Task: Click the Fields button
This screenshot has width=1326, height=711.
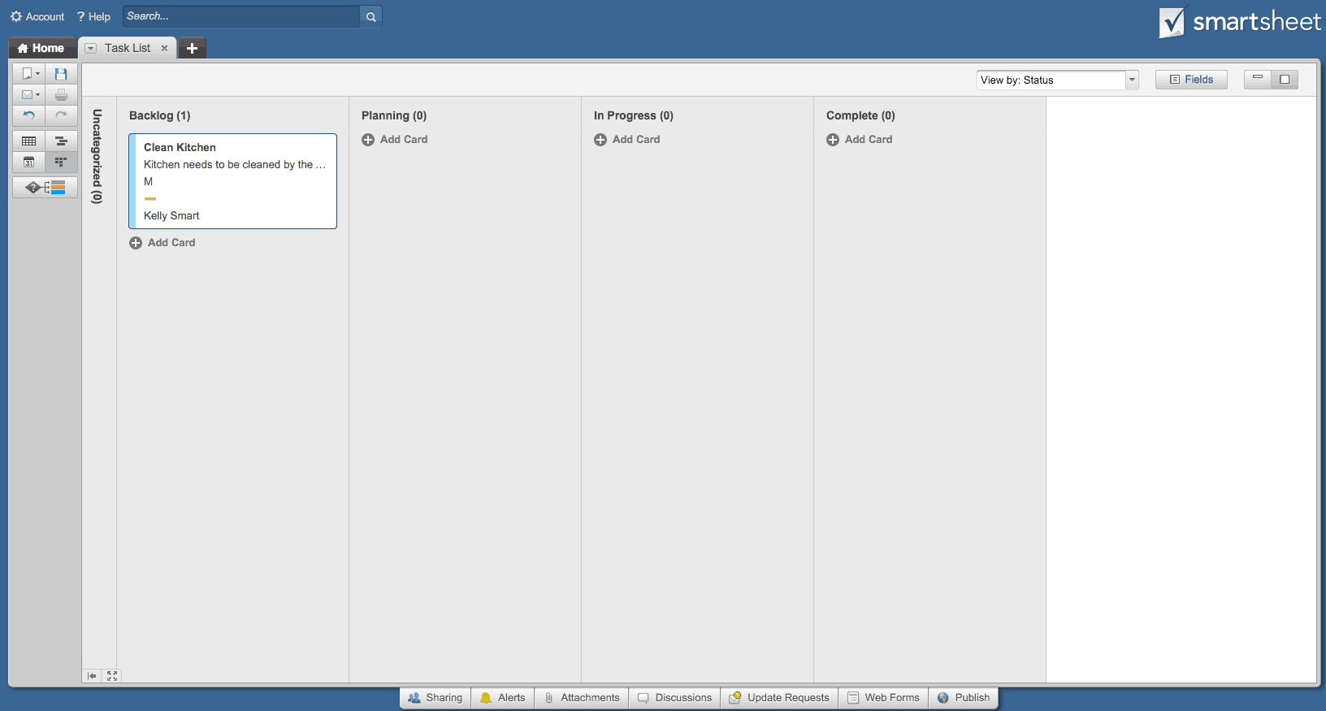Action: [1190, 80]
